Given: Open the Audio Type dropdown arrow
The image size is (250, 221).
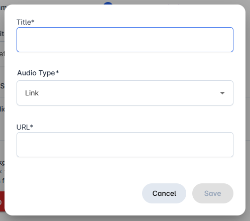Looking at the screenshot, I should [222, 93].
